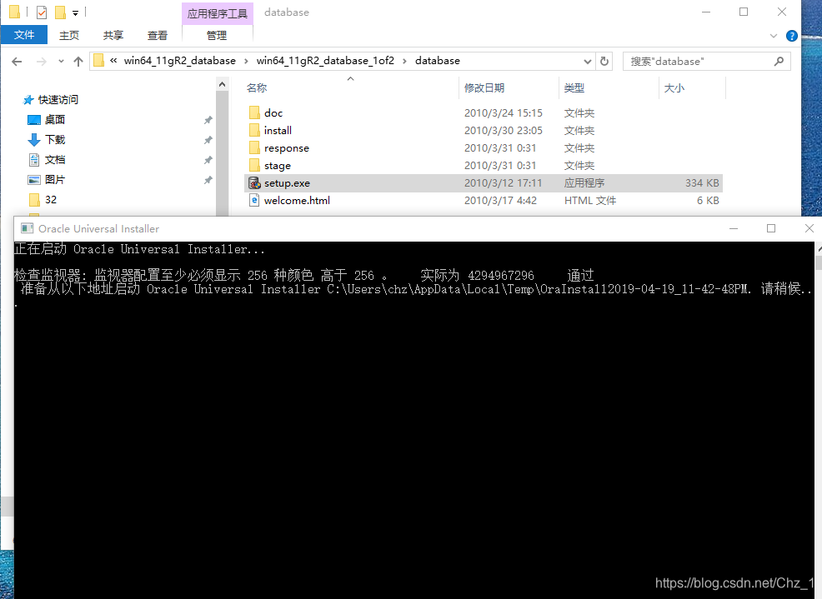The width and height of the screenshot is (822, 599).
Task: Sort by 名称 column header
Action: pos(257,88)
